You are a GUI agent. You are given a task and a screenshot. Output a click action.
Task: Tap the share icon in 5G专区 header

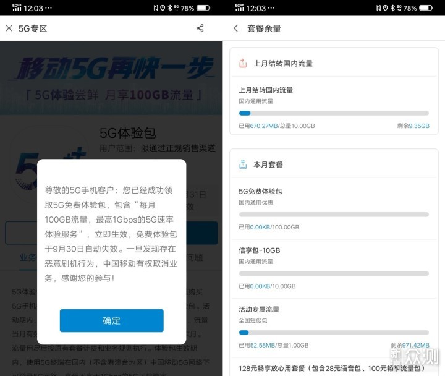200,28
